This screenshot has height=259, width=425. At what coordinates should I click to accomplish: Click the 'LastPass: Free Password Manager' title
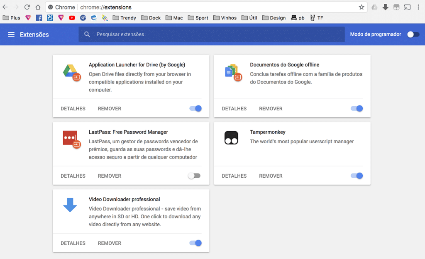click(x=128, y=132)
